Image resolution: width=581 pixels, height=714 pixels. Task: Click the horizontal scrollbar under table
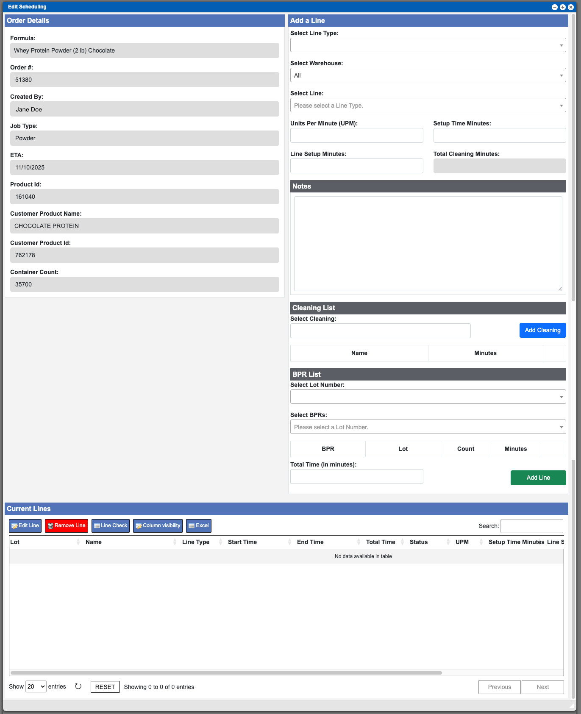click(226, 672)
